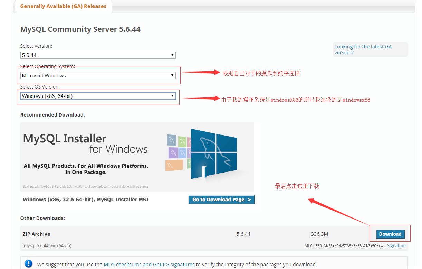422x269 pixels.
Task: Select the MySQL Community Server 5.6.44 heading
Action: 80,29
